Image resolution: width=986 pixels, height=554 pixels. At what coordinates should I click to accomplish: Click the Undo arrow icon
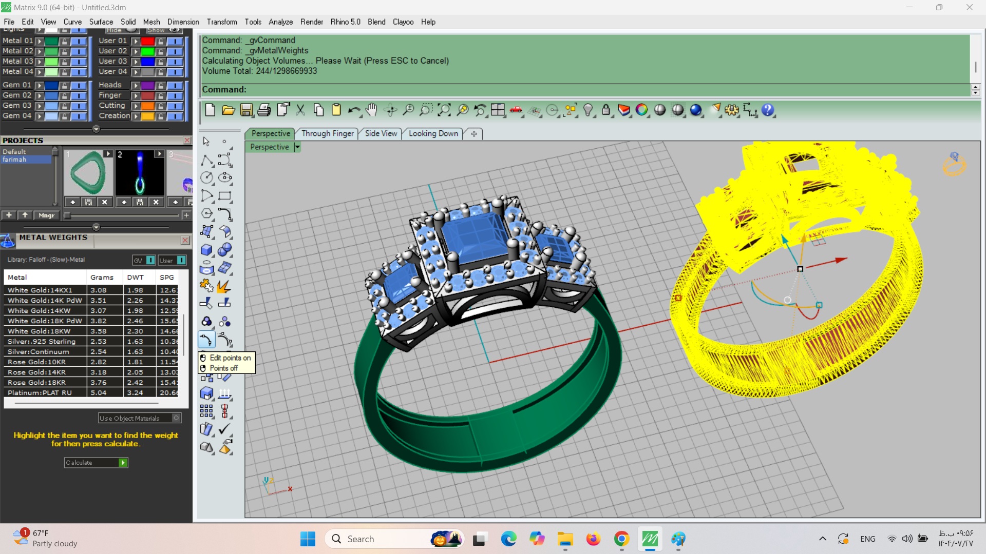click(x=353, y=110)
